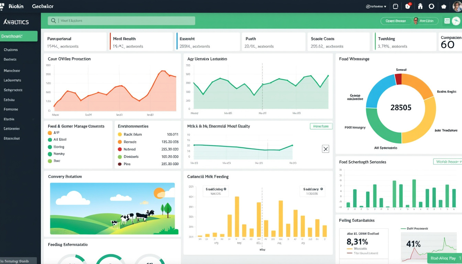Select the Chatoms sidebar item

click(11, 49)
